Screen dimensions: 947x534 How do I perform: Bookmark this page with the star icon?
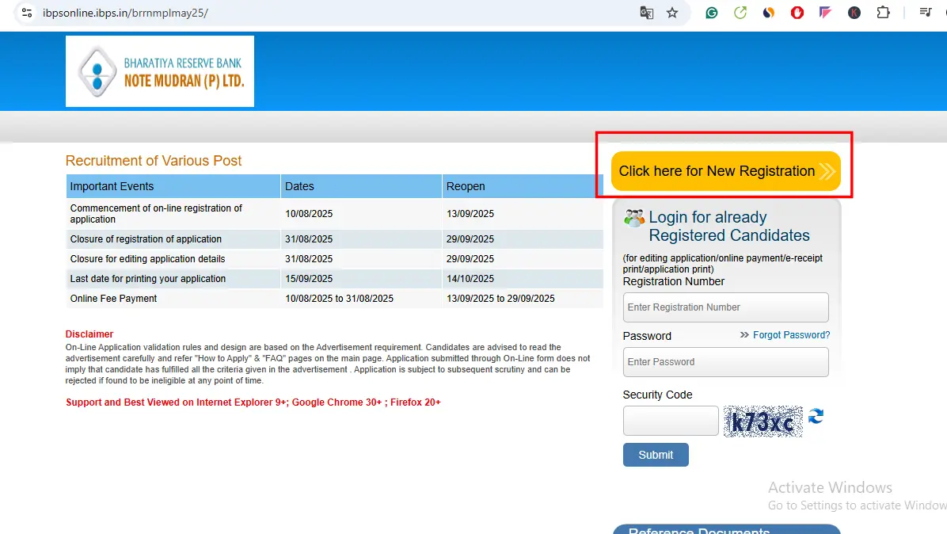[x=672, y=13]
